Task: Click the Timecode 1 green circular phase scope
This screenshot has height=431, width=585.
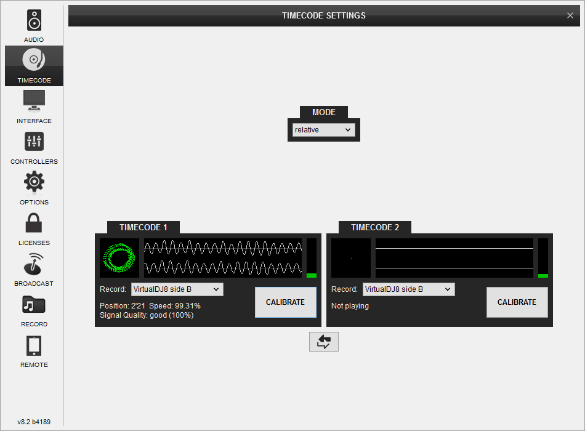Action: (119, 258)
